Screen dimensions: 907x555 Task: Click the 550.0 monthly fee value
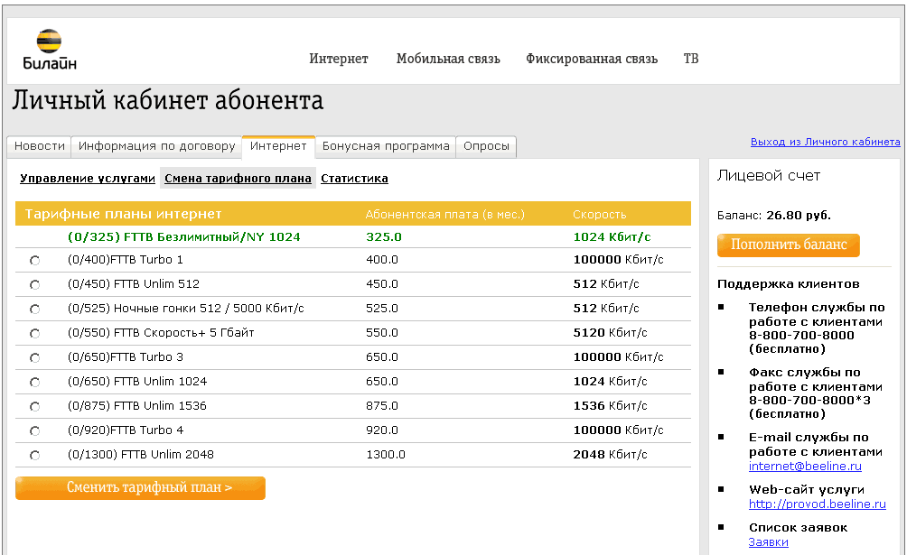pyautogui.click(x=382, y=332)
